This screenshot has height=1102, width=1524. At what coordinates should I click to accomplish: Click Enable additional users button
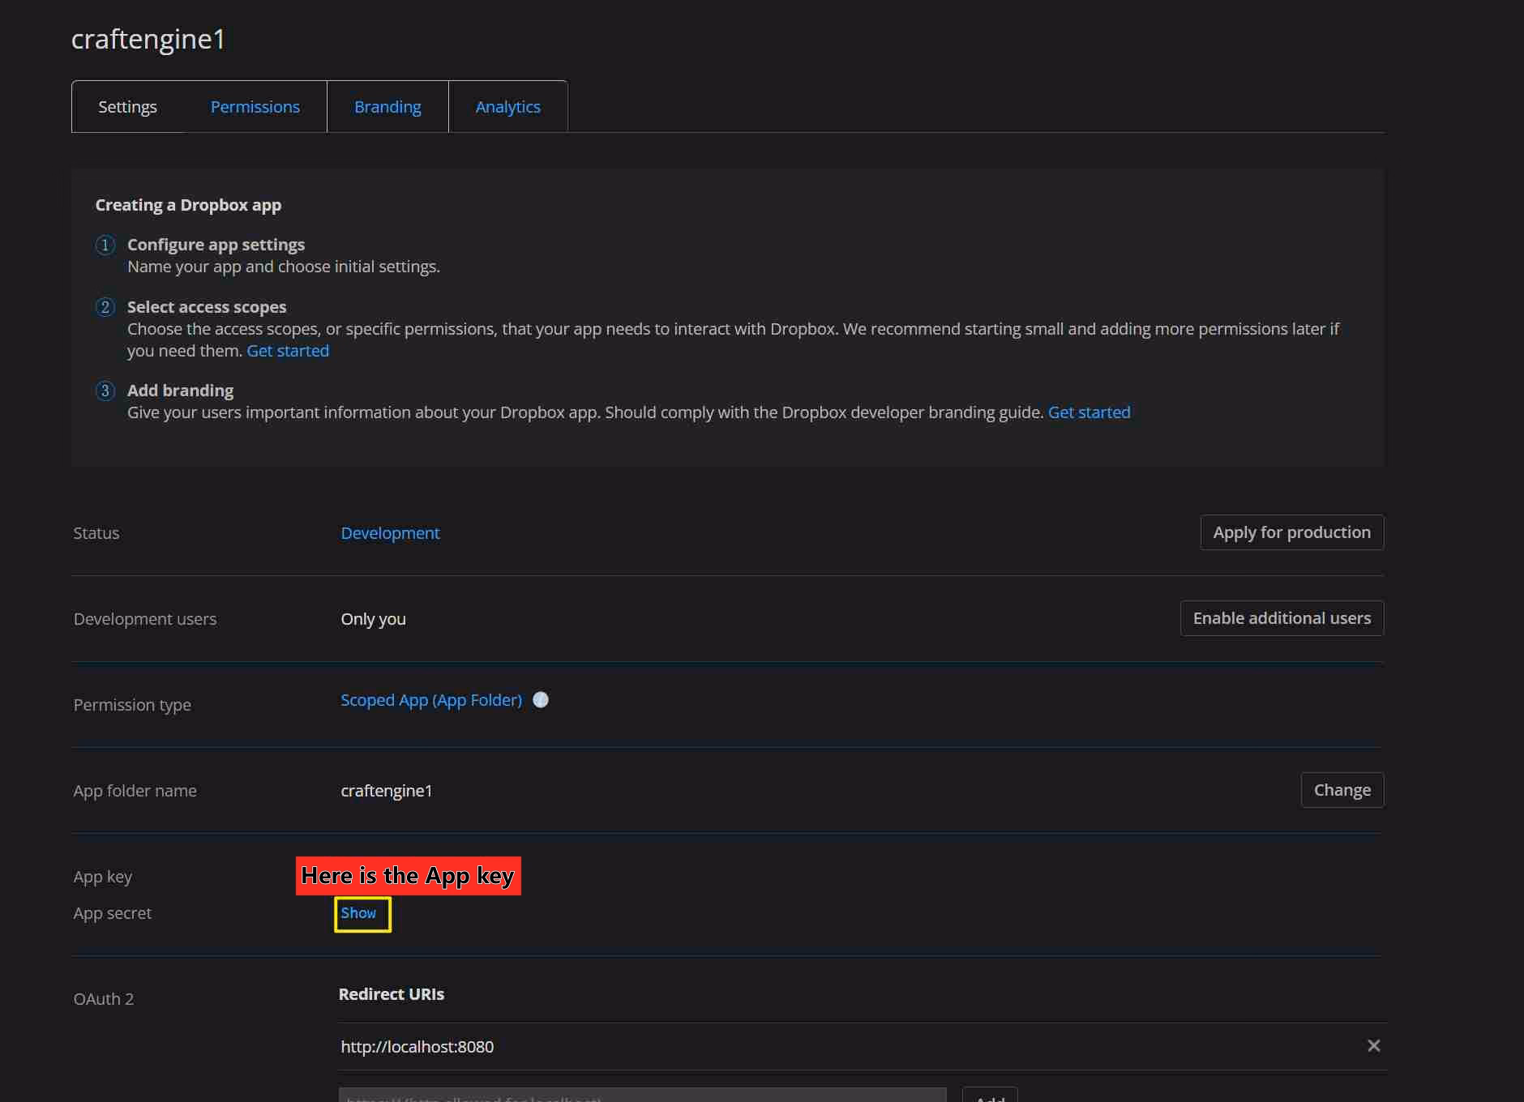point(1281,618)
